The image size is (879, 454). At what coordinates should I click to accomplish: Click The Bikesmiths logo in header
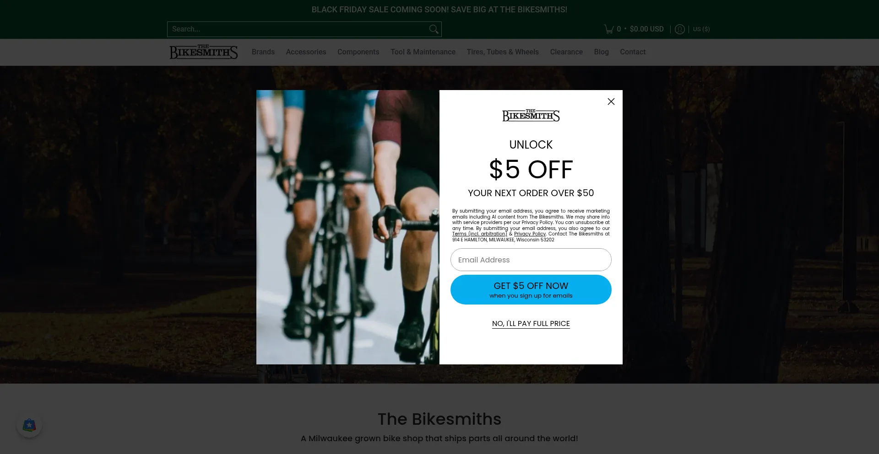tap(204, 52)
